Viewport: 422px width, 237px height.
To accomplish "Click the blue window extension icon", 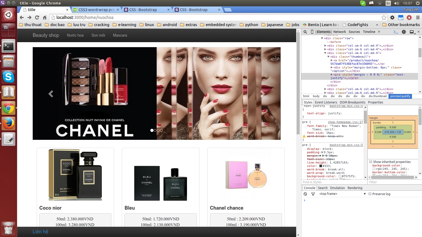I will [401, 17].
